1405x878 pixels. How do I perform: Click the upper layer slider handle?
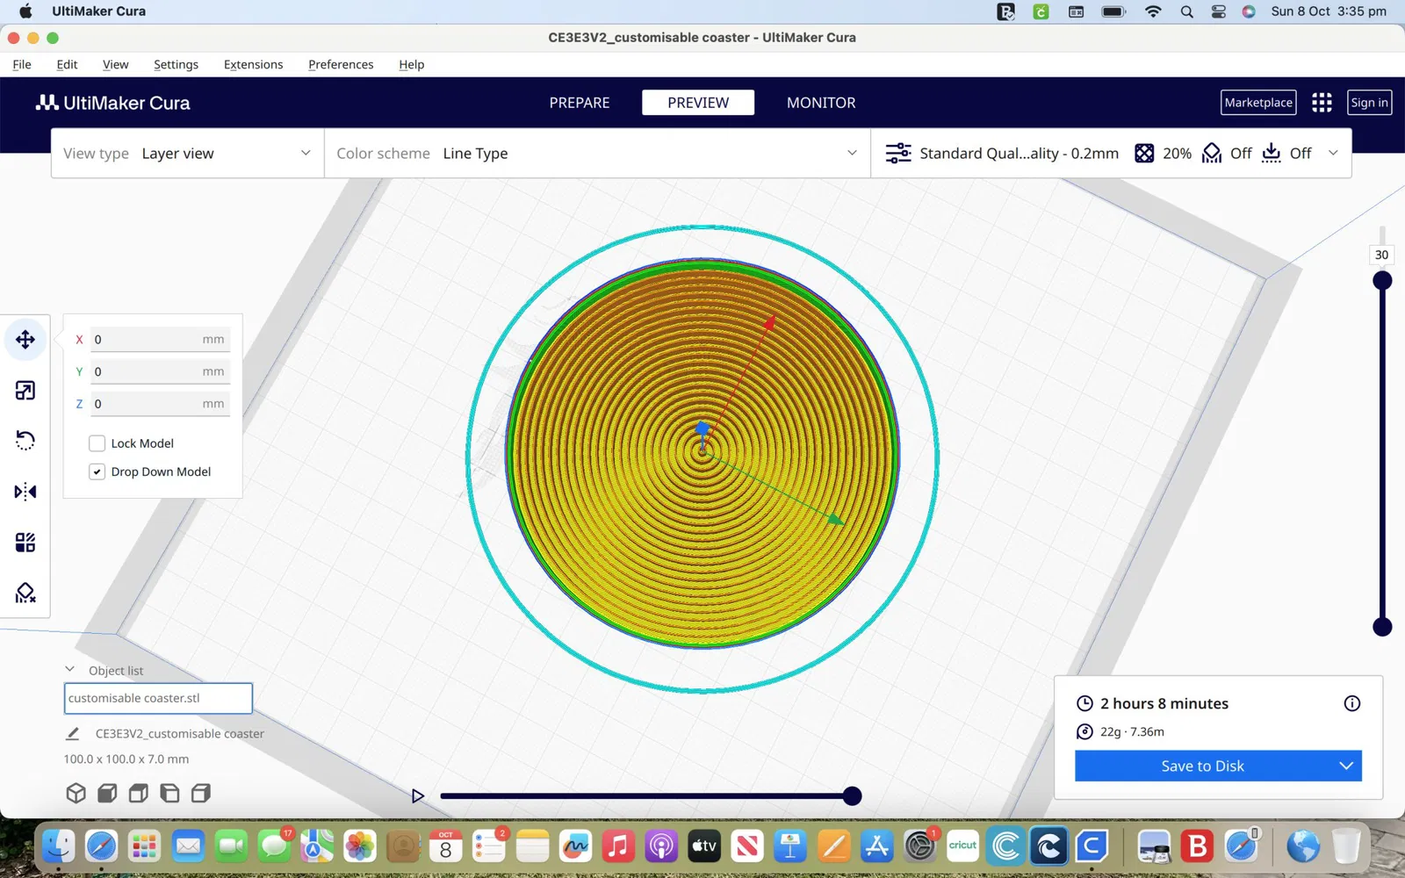(x=1382, y=280)
